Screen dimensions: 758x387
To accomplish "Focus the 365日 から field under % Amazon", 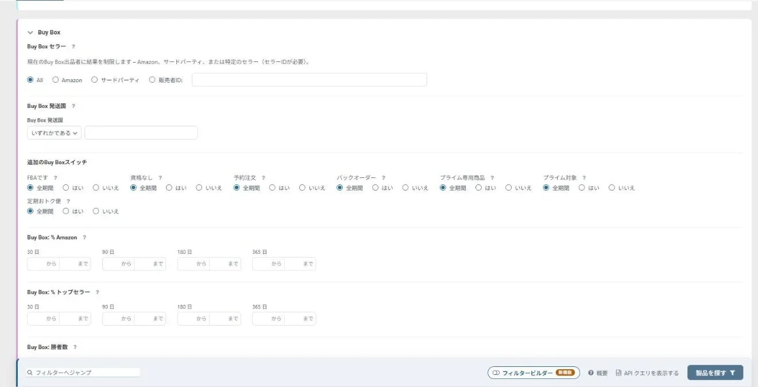I will tap(268, 264).
